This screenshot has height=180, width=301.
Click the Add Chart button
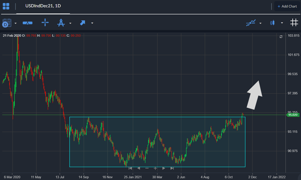point(287,6)
